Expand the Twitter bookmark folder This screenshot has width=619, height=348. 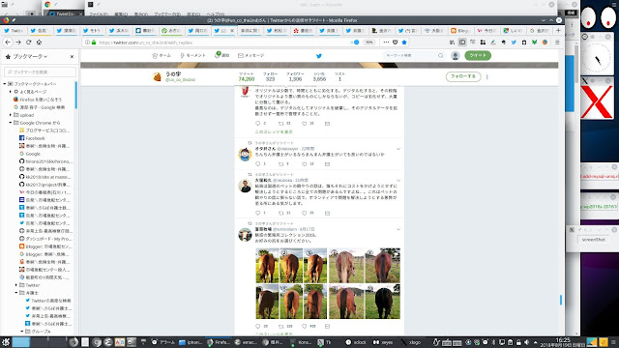pyautogui.click(x=16, y=285)
